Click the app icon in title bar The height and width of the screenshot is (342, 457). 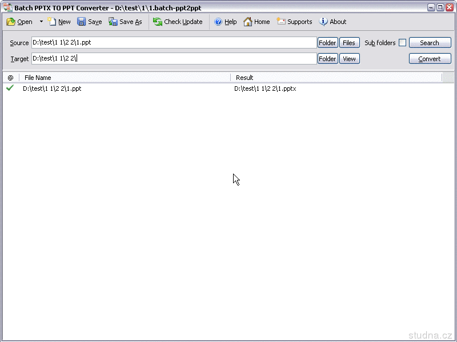coord(8,7)
